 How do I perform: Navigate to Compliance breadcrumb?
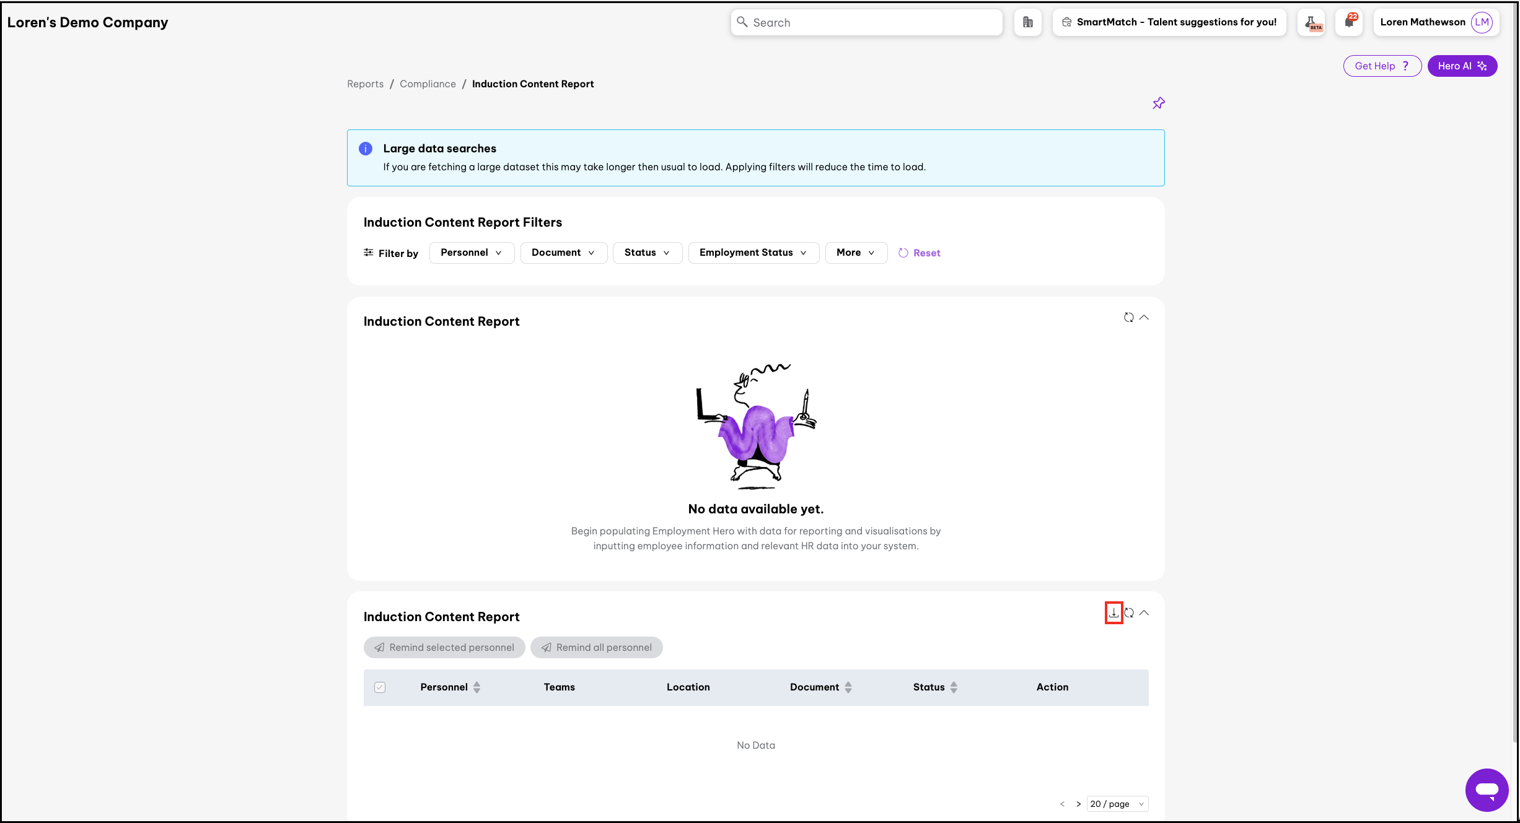pos(428,84)
